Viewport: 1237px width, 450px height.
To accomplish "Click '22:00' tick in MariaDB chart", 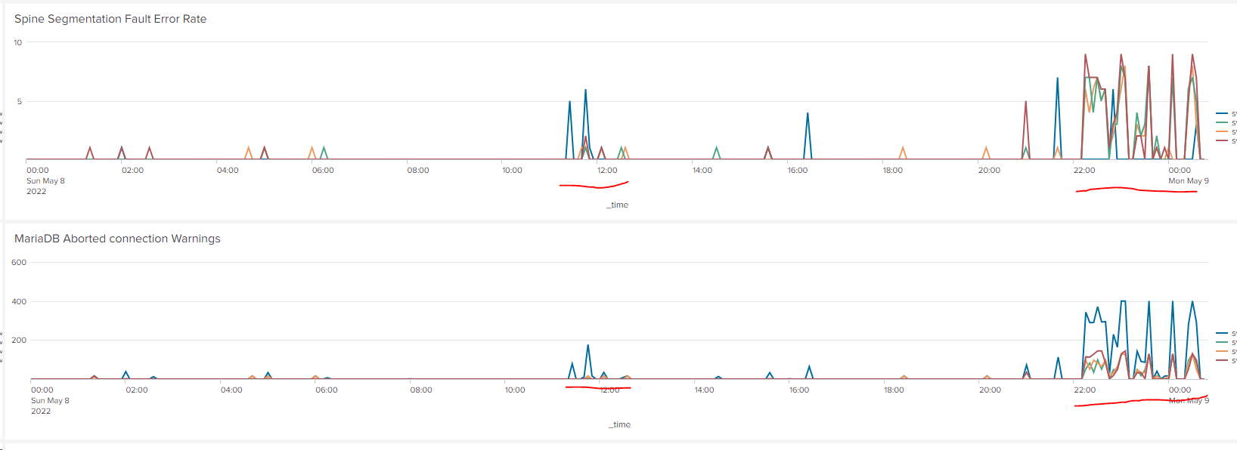I will pos(1084,390).
